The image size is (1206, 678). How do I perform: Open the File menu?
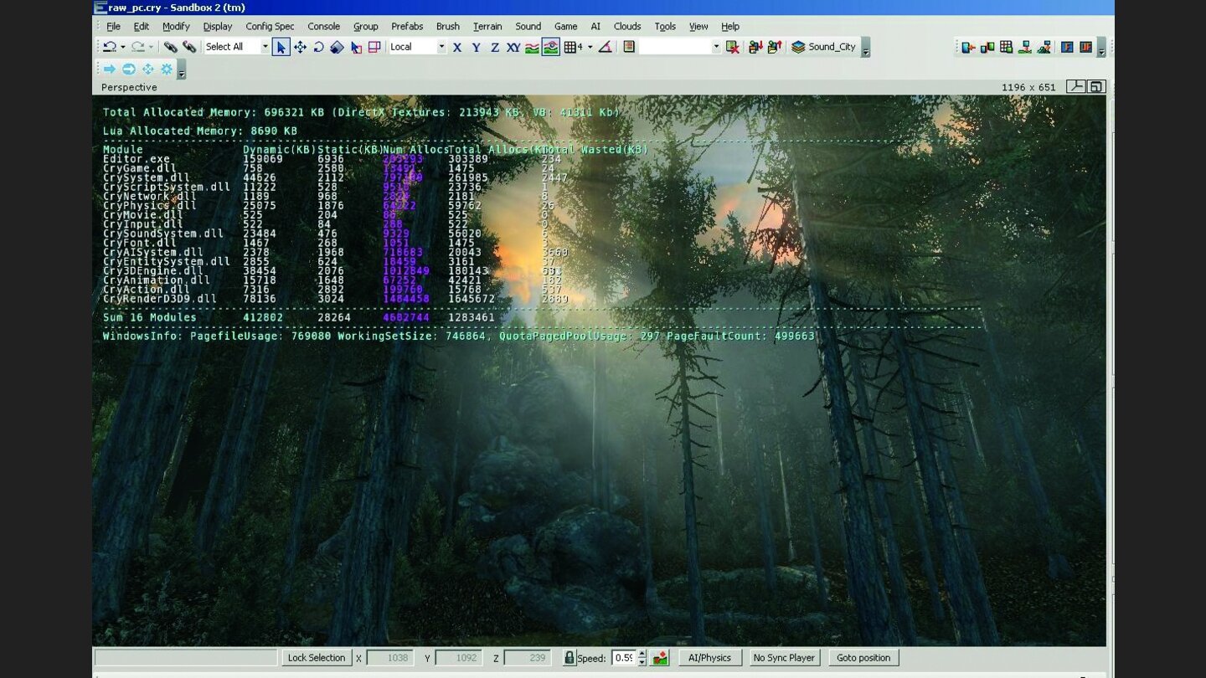click(113, 26)
